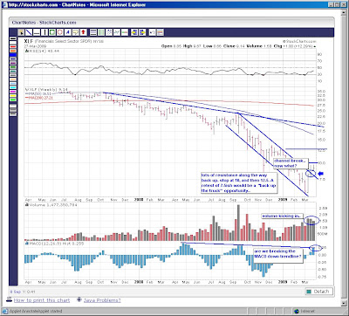Pick the lime green color swatch
This screenshot has height=316, width=349.
click(x=13, y=100)
